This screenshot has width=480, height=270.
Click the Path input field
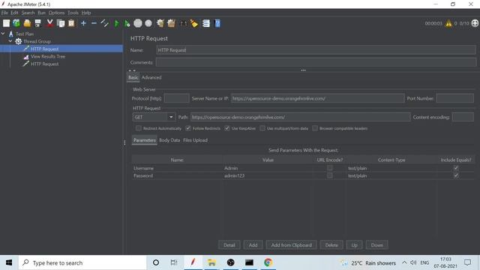click(300, 117)
